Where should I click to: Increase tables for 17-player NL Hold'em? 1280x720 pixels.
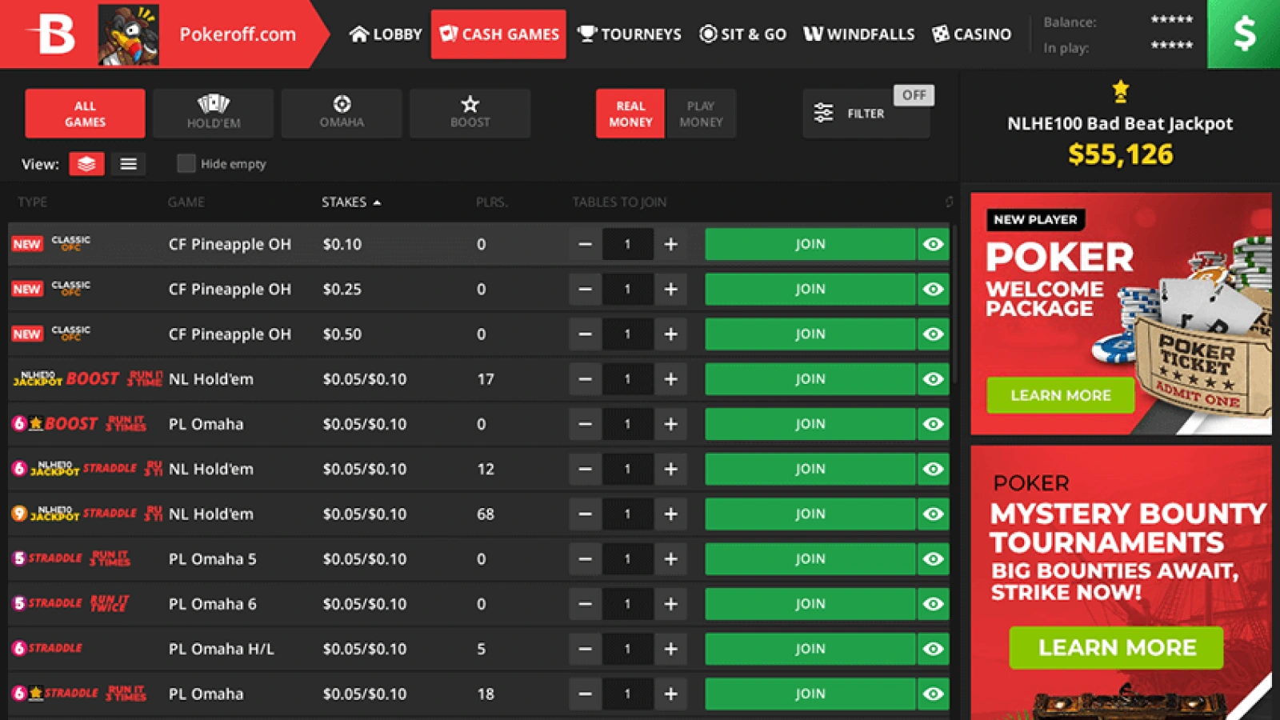point(670,379)
